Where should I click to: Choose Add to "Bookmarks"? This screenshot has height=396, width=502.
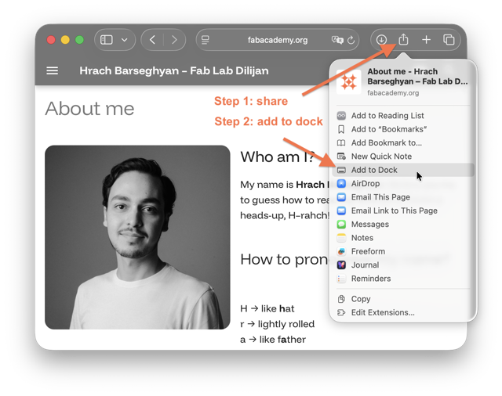[403, 129]
